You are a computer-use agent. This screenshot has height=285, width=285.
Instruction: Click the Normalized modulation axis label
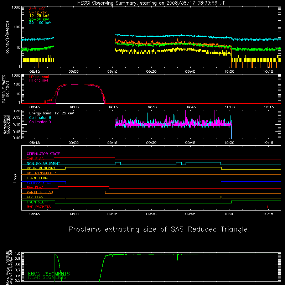[x=7, y=124]
